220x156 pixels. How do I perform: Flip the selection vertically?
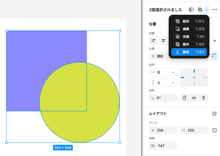point(203,98)
